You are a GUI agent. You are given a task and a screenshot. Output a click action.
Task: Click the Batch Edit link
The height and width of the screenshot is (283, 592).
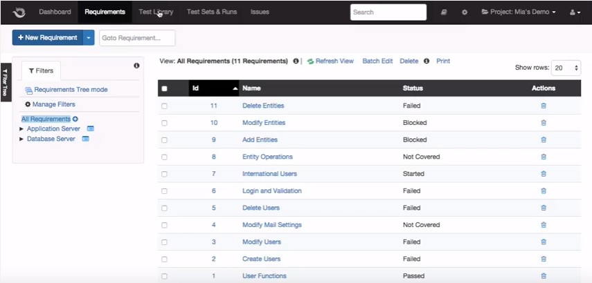point(377,61)
